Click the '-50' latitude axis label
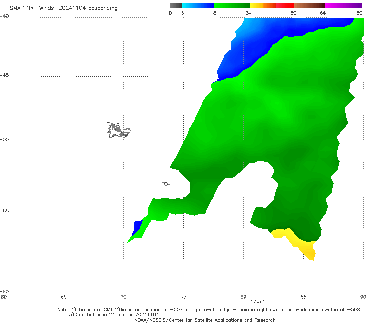The width and height of the screenshot is (367, 323). (4, 139)
